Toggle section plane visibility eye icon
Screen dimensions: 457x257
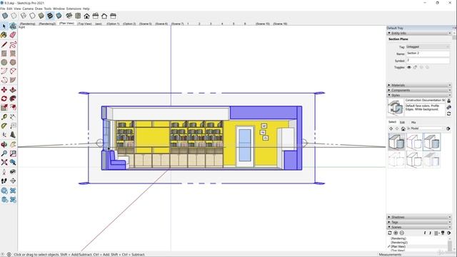tap(409, 67)
